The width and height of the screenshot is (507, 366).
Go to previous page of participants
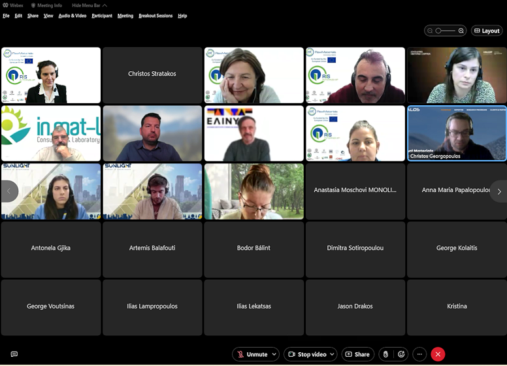(x=9, y=191)
